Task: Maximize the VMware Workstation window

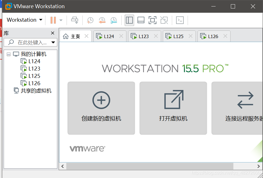Action: pyautogui.click(x=233, y=6)
